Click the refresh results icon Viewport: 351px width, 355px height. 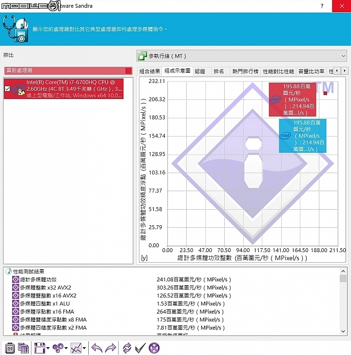pyautogui.click(x=127, y=348)
